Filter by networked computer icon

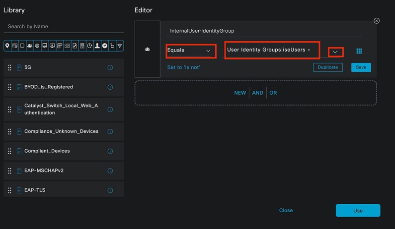click(x=45, y=46)
